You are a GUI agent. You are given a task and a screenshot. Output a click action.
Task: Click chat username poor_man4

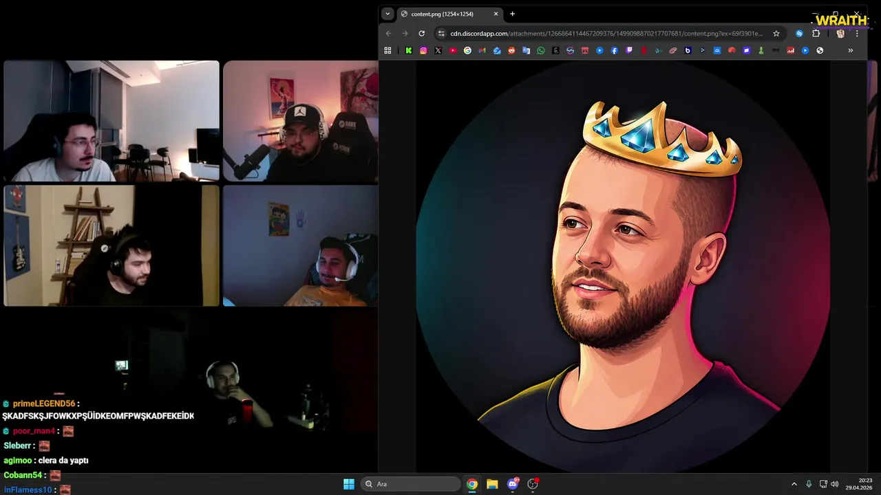coord(34,431)
